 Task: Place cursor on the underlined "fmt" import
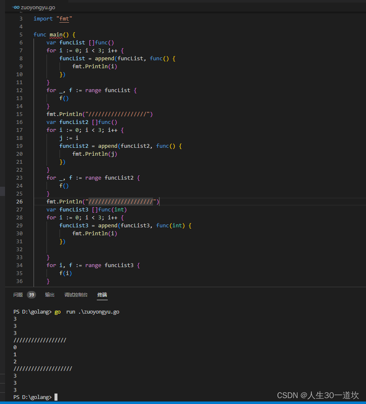click(64, 19)
